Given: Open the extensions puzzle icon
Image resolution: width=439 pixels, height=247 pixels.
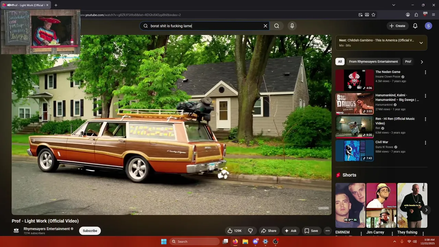Looking at the screenshot, I should (416, 15).
